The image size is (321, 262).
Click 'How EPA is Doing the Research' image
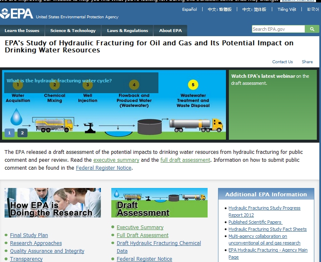tap(53, 203)
